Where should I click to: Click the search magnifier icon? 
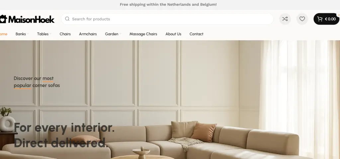click(x=67, y=19)
